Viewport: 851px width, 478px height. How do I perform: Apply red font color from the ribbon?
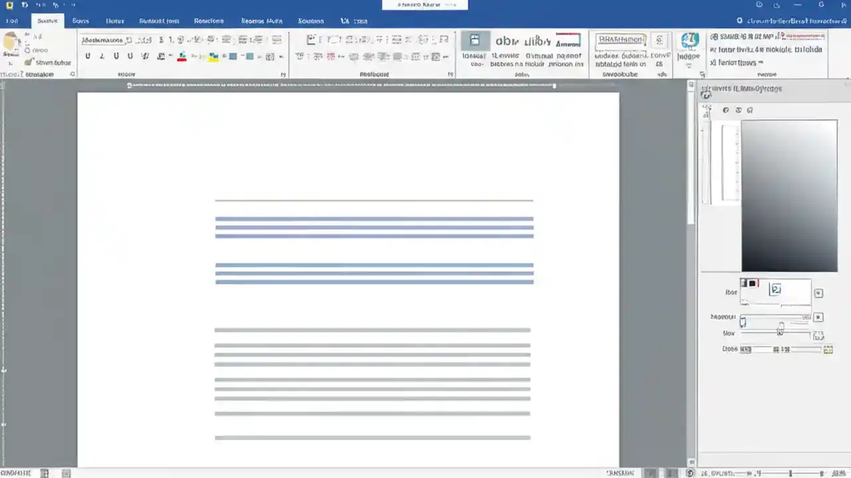click(182, 56)
